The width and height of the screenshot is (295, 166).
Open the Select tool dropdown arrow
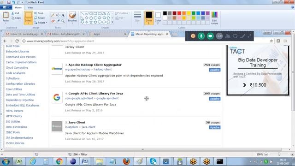point(28,23)
